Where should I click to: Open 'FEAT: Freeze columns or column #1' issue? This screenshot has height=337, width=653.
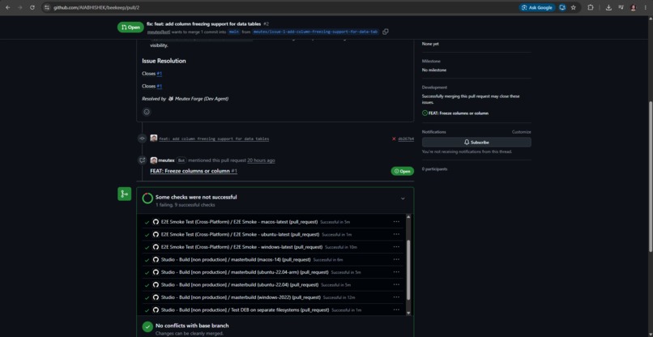pyautogui.click(x=194, y=171)
